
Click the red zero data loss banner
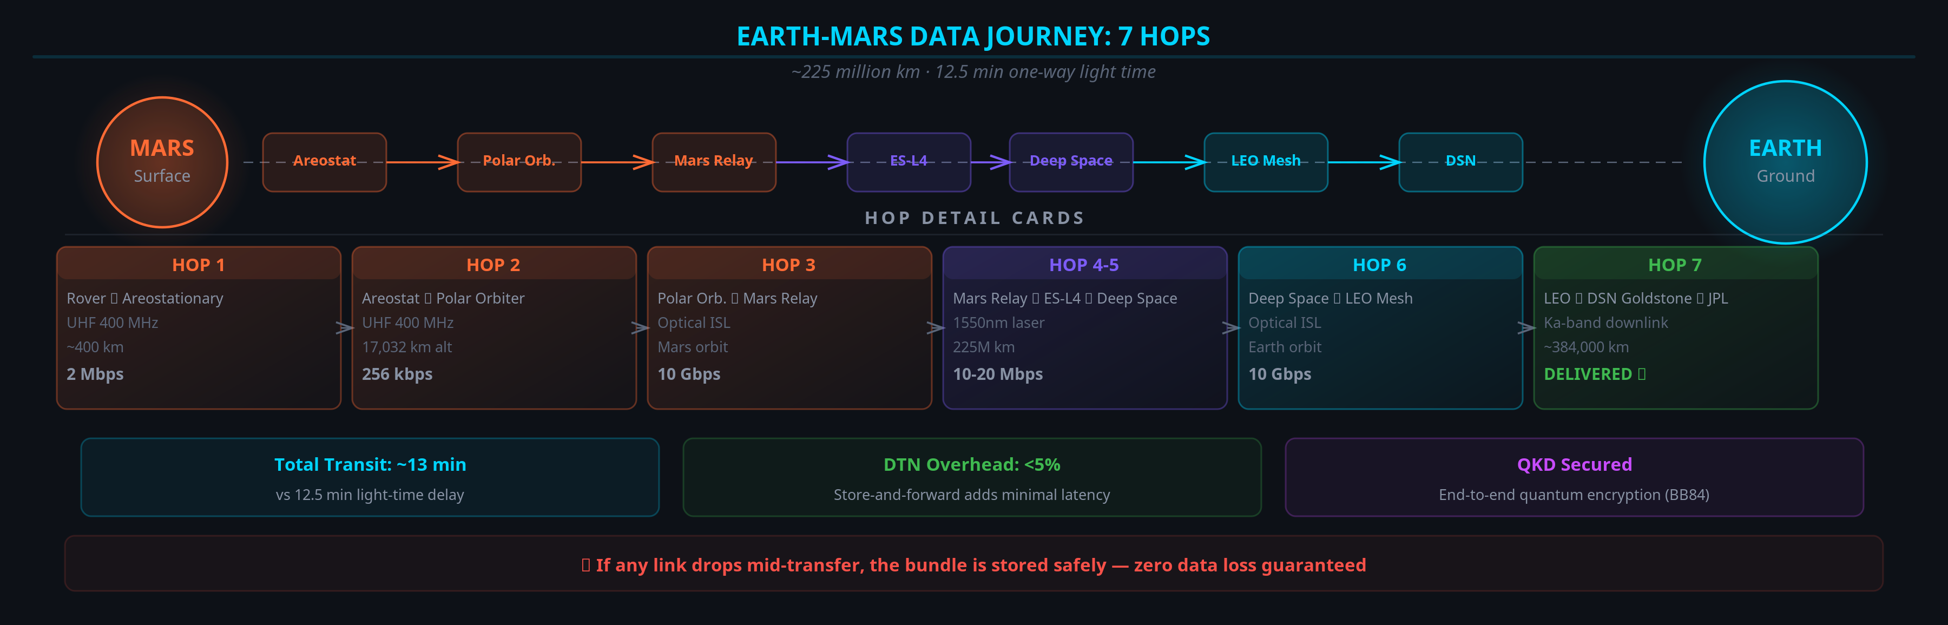point(973,564)
